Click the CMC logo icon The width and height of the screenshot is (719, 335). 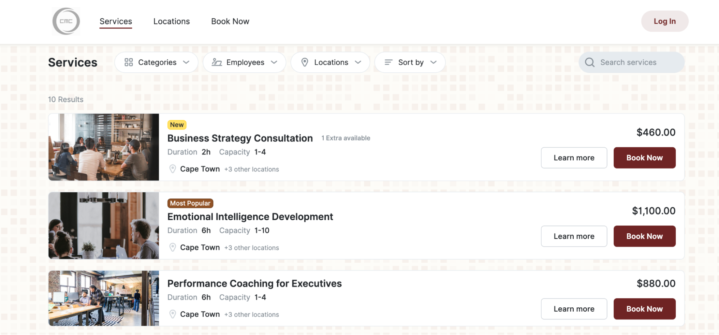(x=66, y=21)
